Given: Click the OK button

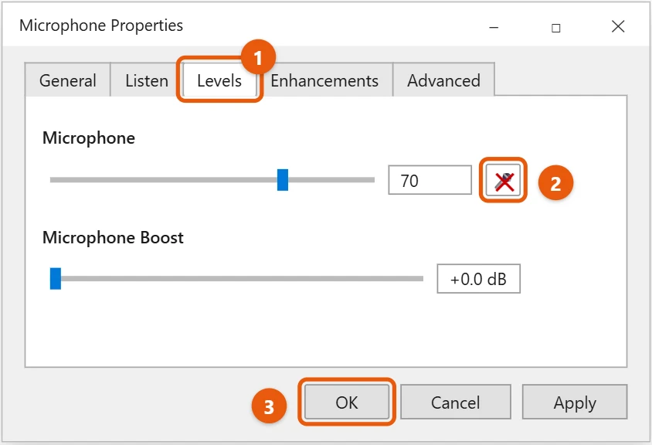Looking at the screenshot, I should (x=346, y=403).
